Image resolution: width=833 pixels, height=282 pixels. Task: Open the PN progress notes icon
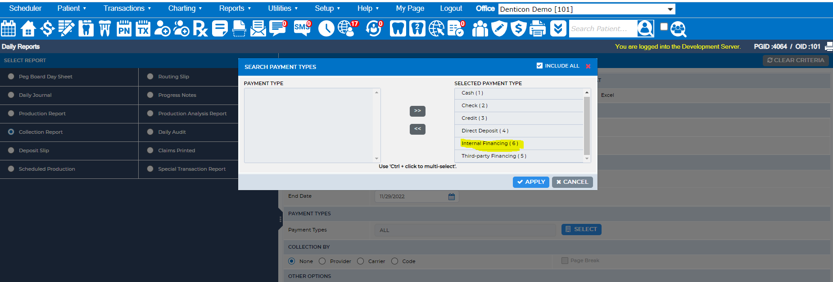coord(124,29)
